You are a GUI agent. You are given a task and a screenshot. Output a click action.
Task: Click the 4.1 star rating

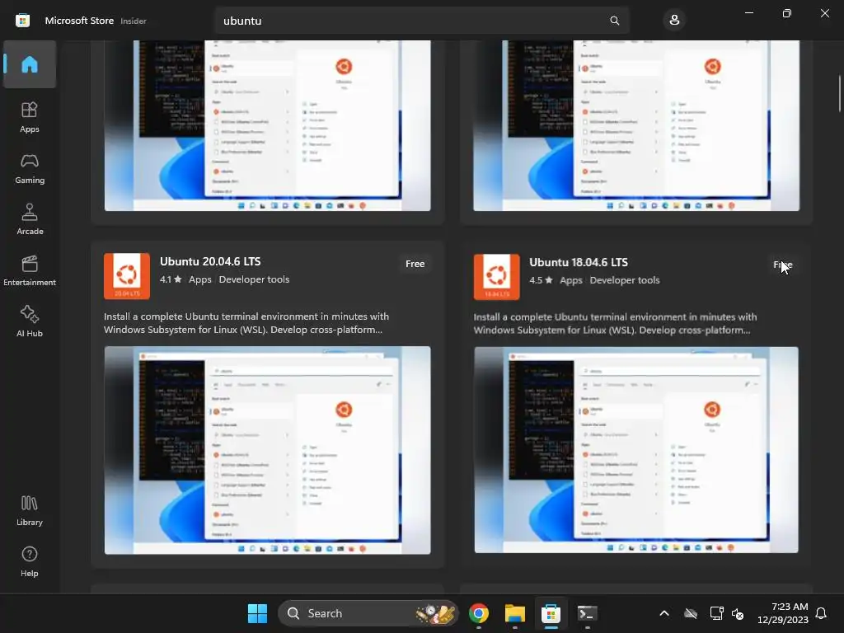tap(170, 279)
